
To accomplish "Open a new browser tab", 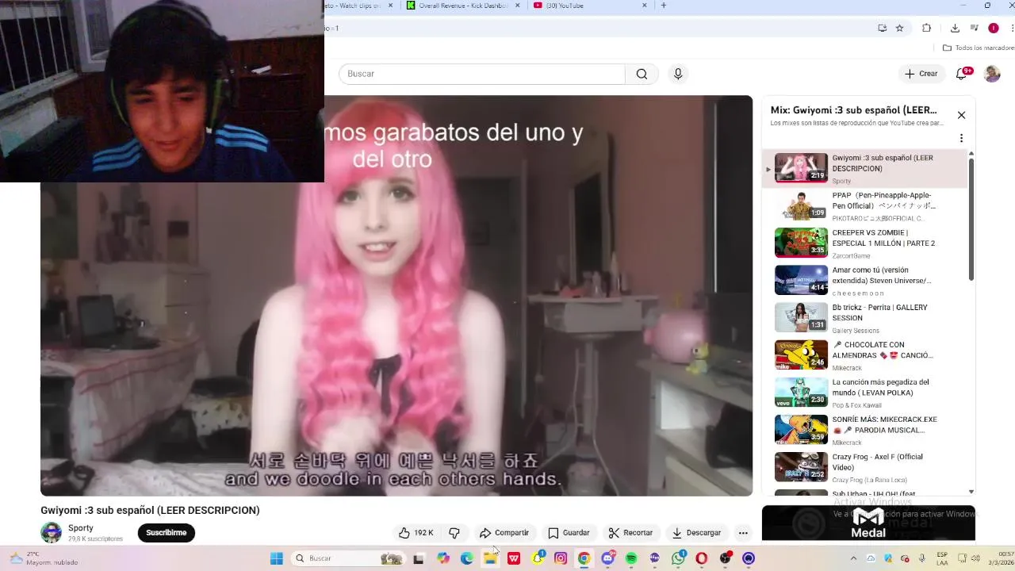I will pyautogui.click(x=664, y=6).
